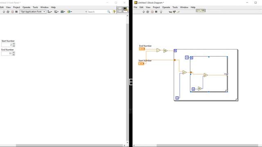Click outer loop Start Number input tunnel
This screenshot has width=262, height=147.
pyautogui.click(x=175, y=60)
